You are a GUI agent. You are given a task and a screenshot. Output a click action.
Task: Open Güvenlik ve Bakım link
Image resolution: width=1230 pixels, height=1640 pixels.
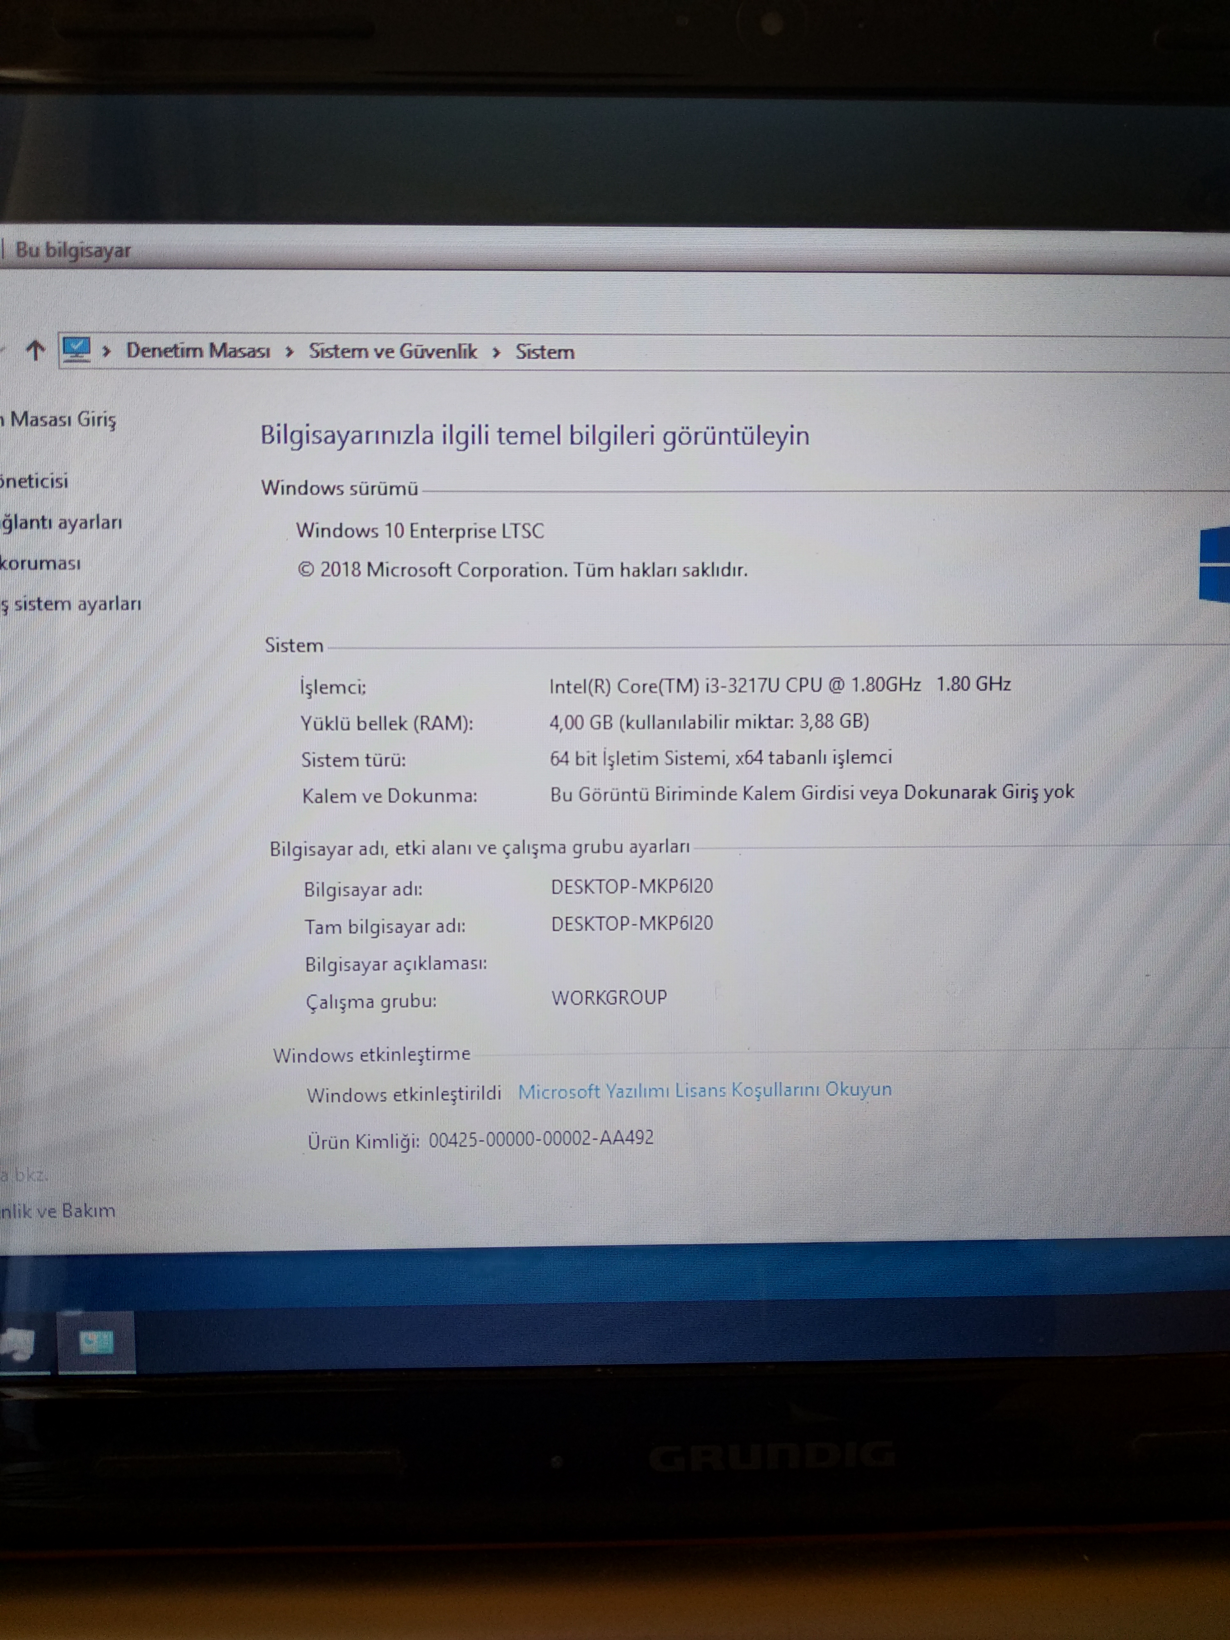58,1211
